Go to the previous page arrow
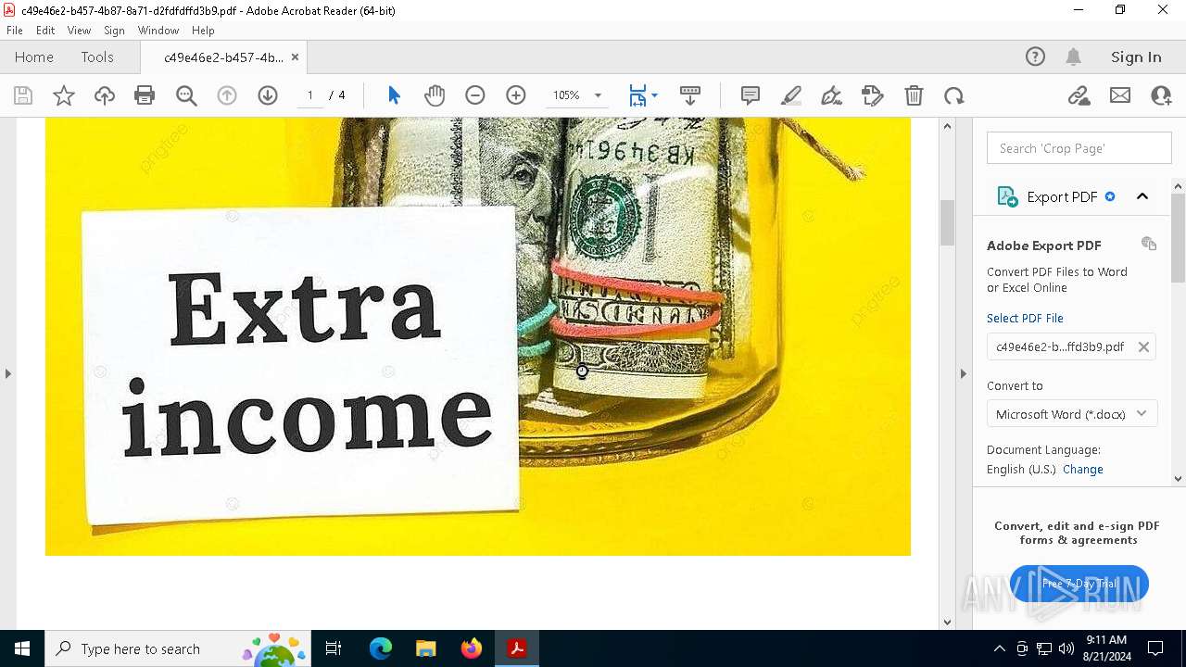Image resolution: width=1186 pixels, height=667 pixels. 227,95
